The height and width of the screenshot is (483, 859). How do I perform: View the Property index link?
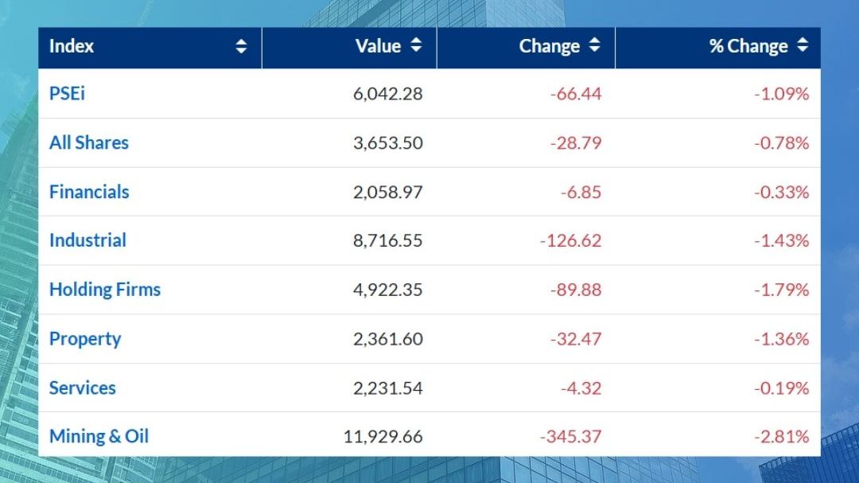85,339
